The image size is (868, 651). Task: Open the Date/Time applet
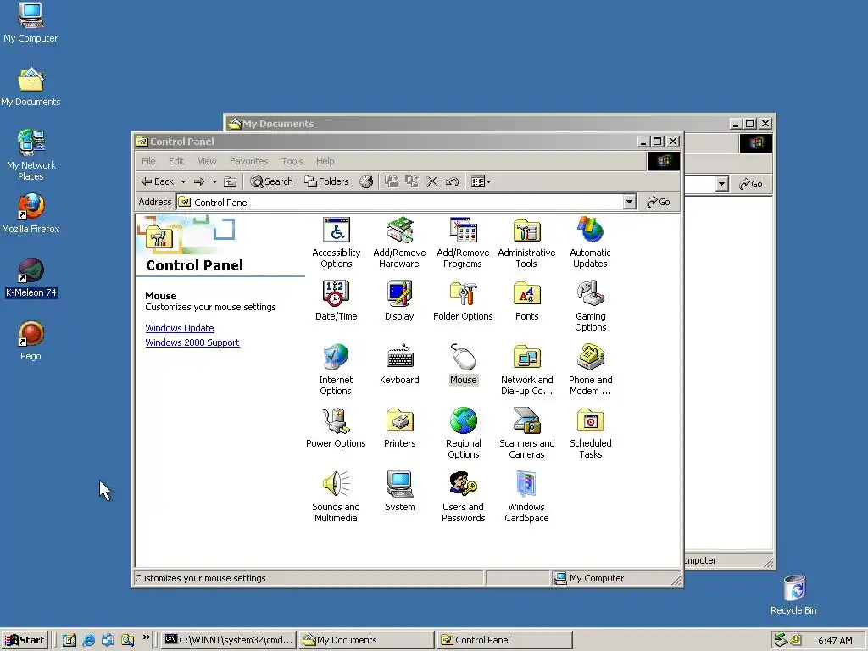click(x=336, y=301)
